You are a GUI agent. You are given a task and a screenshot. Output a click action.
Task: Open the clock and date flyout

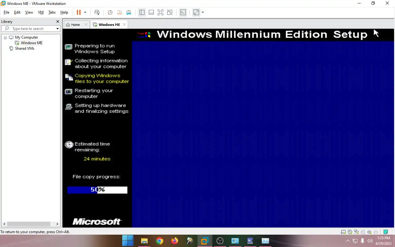pos(384,241)
